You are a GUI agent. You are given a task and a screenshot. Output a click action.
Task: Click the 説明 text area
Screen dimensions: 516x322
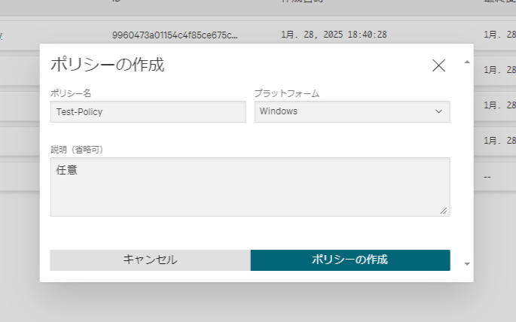click(x=250, y=187)
